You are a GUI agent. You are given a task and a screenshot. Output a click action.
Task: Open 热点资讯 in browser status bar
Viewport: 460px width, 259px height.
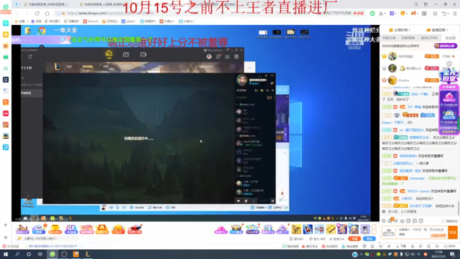(329, 246)
